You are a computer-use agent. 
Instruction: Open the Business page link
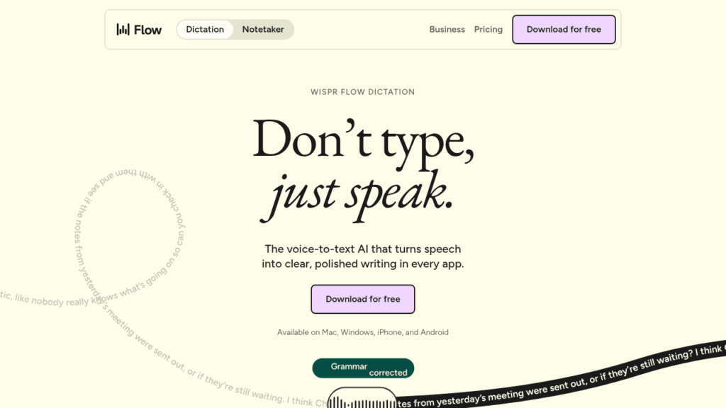447,30
